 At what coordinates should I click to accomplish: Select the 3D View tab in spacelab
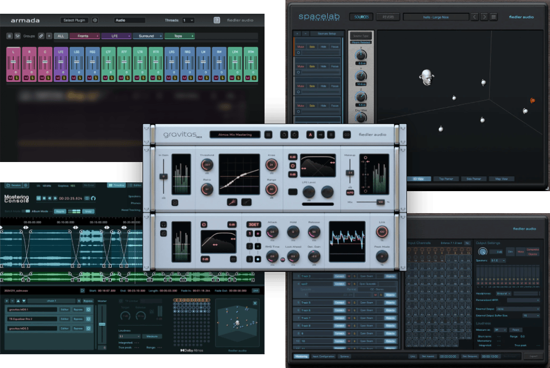pyautogui.click(x=418, y=179)
